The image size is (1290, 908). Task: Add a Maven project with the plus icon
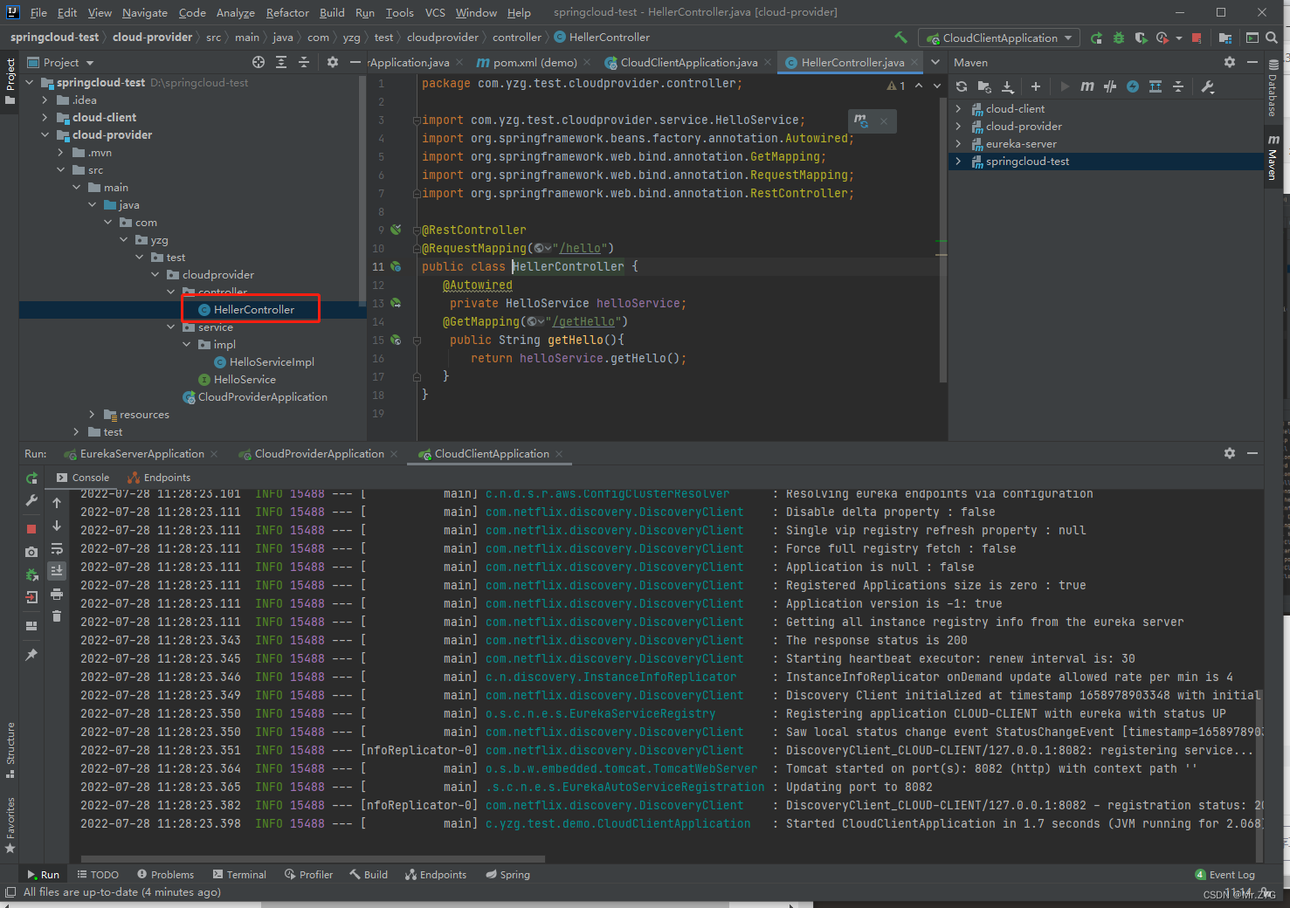(1035, 86)
